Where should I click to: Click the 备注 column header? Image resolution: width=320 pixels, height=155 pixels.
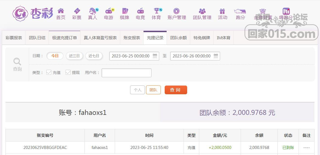(x=307, y=135)
